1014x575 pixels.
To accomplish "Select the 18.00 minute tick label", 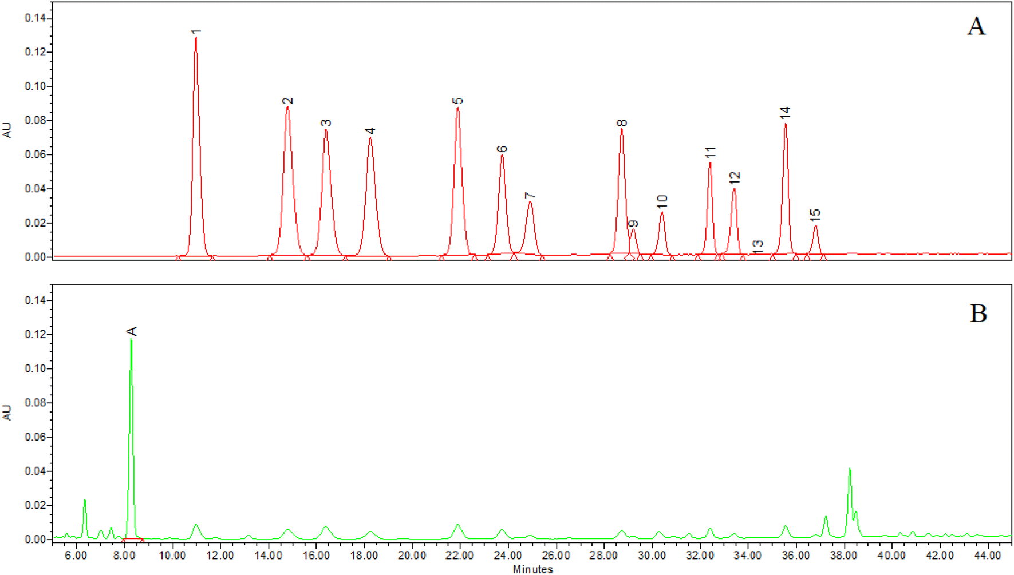I will [x=364, y=555].
